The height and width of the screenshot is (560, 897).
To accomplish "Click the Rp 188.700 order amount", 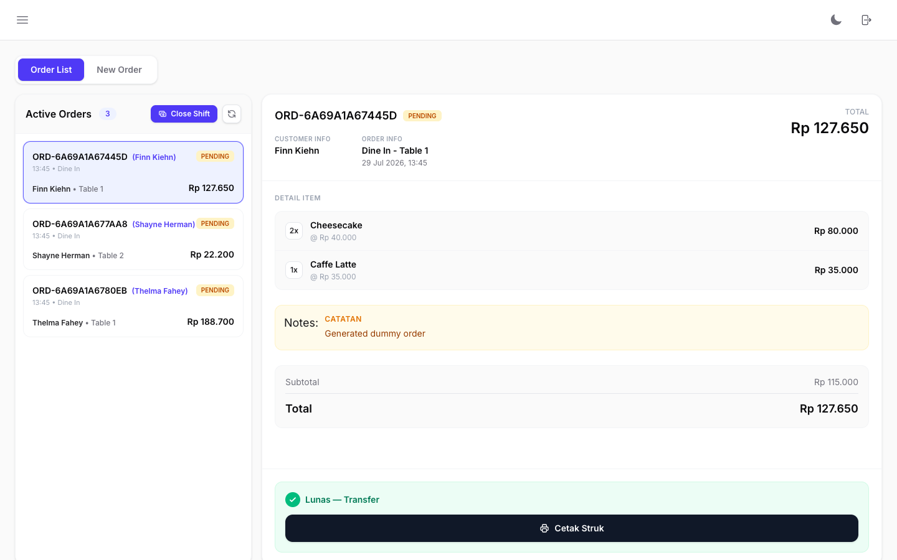I will [211, 322].
